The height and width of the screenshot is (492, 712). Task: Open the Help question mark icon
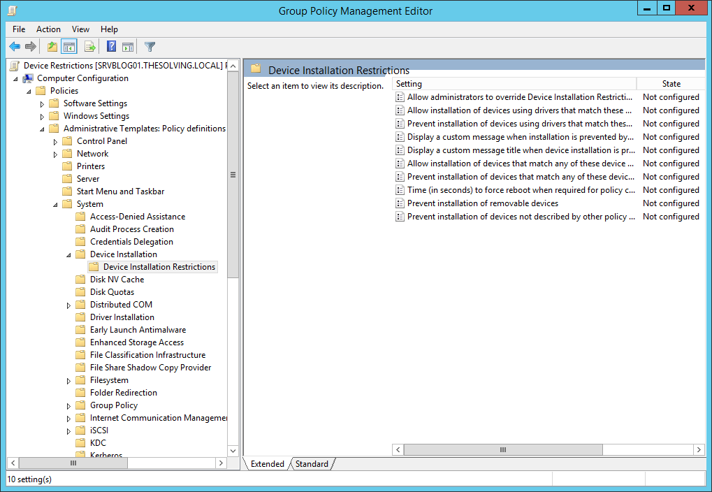111,46
